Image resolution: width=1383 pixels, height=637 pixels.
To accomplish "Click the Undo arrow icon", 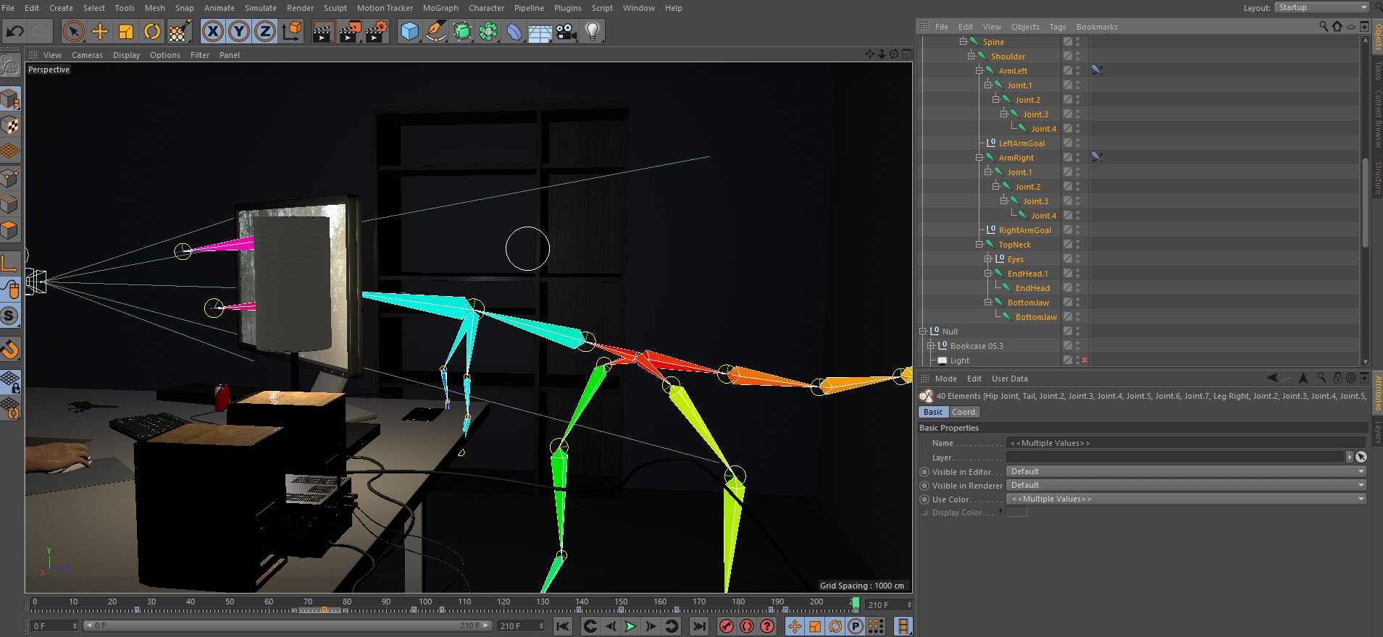I will (15, 31).
